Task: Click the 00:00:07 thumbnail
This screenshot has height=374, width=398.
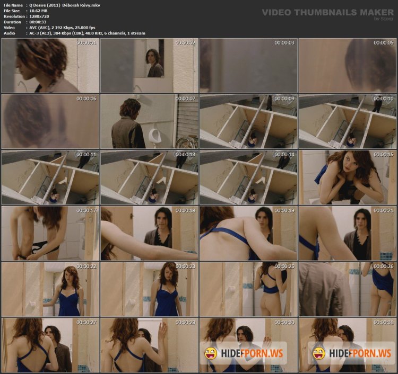Action: point(149,122)
